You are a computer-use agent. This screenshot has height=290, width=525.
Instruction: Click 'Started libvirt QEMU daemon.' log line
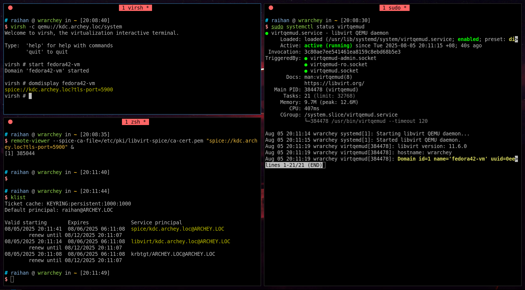418,140
